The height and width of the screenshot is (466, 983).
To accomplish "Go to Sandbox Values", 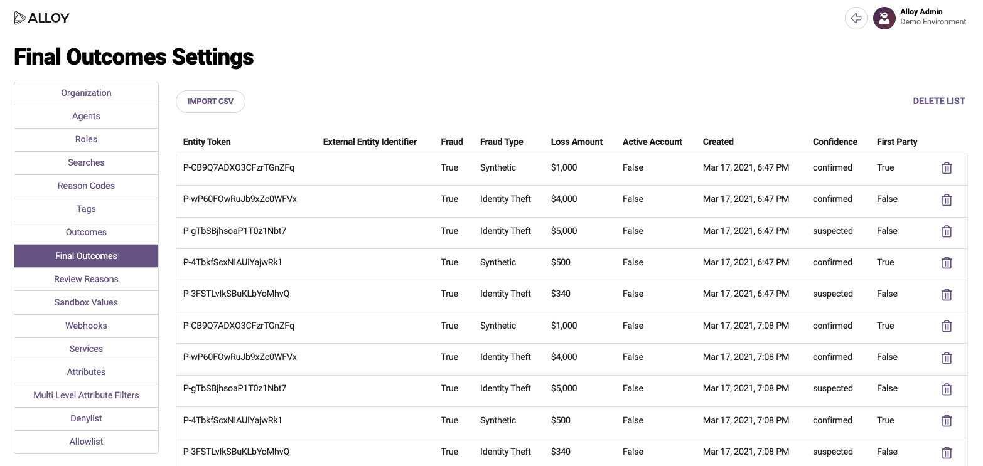I will (x=86, y=302).
